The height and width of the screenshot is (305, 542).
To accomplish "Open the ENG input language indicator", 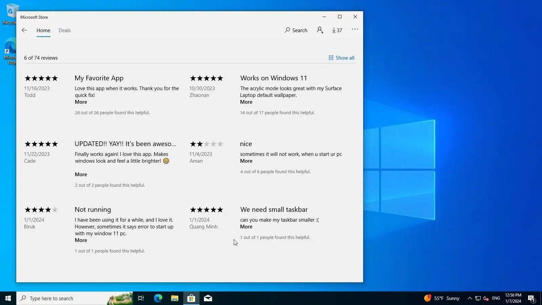I will tap(496, 298).
